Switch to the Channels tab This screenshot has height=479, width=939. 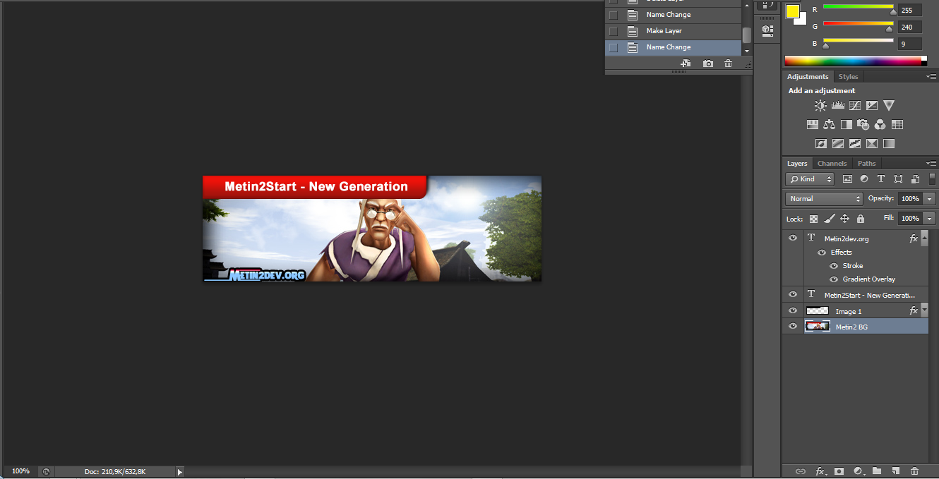pos(832,164)
